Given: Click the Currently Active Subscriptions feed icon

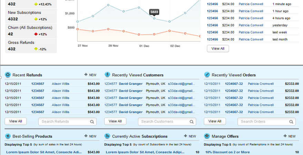Looking at the screenshot, I should coord(107,136).
